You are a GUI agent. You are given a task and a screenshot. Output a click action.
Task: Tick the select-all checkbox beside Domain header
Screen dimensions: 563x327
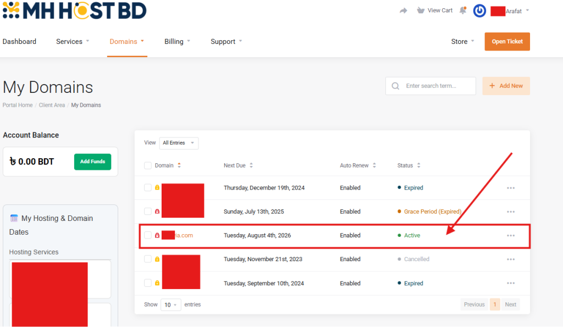pyautogui.click(x=147, y=165)
